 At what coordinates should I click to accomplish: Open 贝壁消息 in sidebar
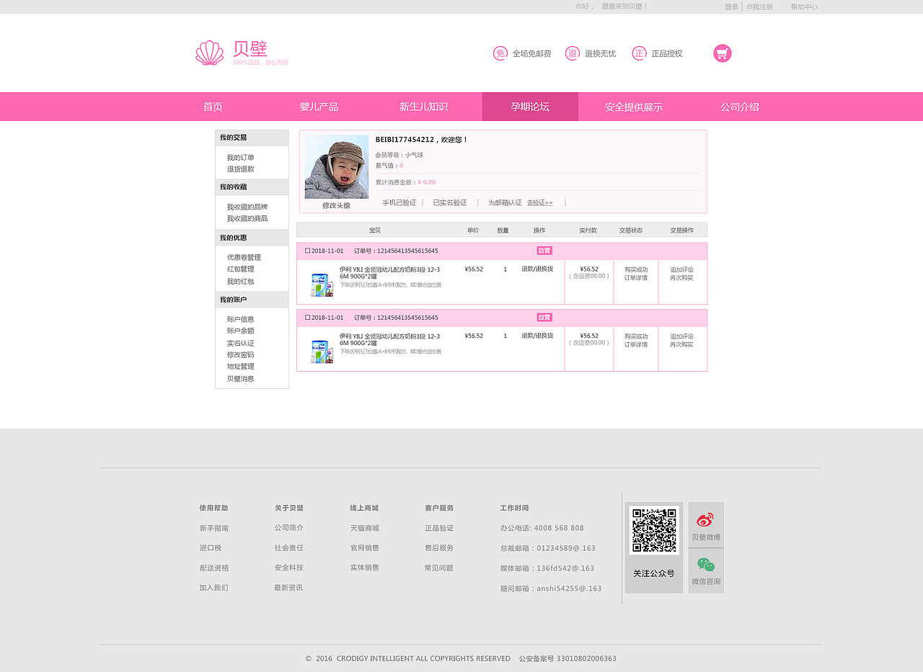coord(241,379)
